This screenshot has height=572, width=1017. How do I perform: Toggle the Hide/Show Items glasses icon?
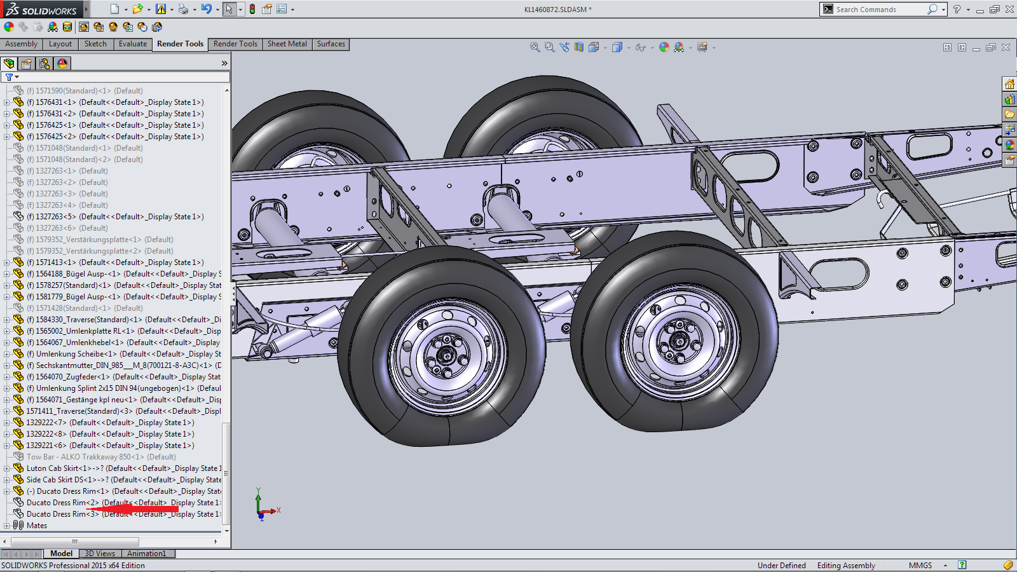click(x=640, y=48)
